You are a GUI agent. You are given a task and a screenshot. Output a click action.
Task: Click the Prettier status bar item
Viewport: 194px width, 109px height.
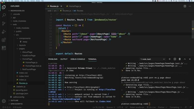[162, 107]
